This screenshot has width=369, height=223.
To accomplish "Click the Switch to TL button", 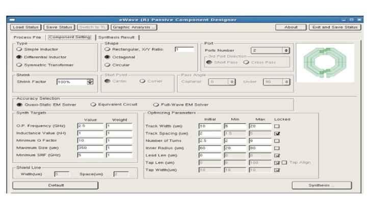I will click(92, 27).
